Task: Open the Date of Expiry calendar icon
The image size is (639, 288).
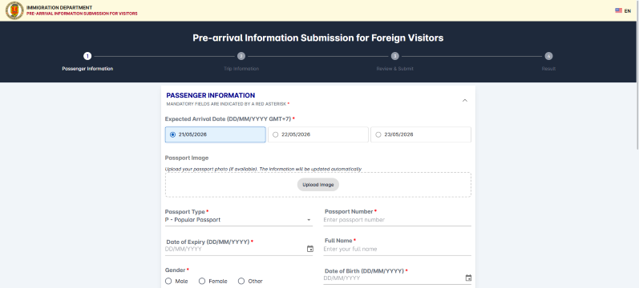Action: (310, 249)
